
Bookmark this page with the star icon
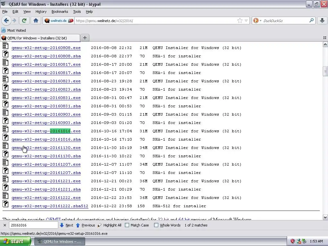pyautogui.click(x=240, y=20)
